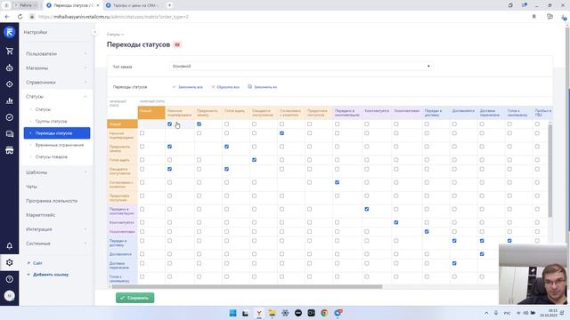Click red video icon beside Переходы статусов title
This screenshot has width=570, height=320.
tap(177, 44)
